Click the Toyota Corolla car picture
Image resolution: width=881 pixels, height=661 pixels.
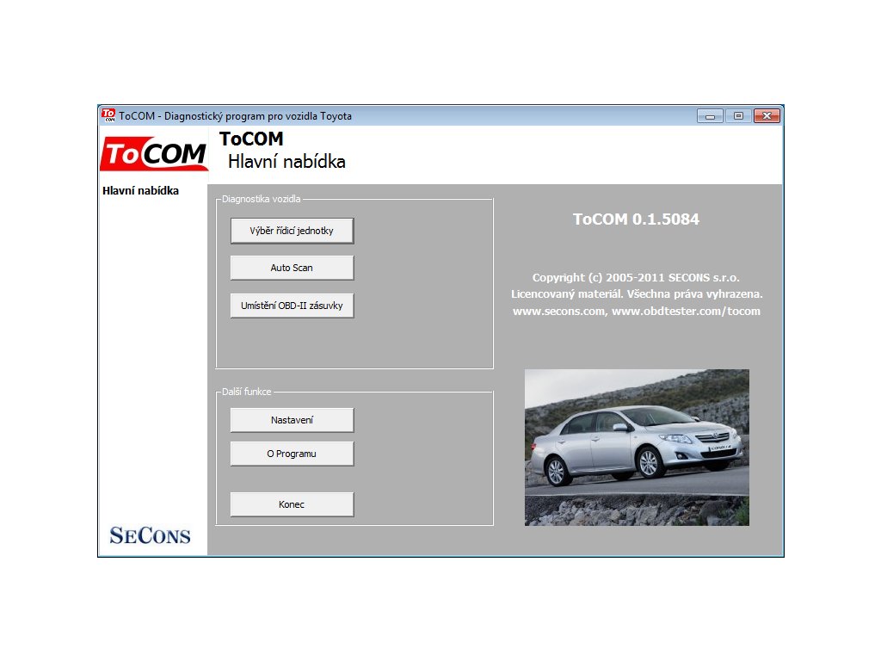pos(637,448)
